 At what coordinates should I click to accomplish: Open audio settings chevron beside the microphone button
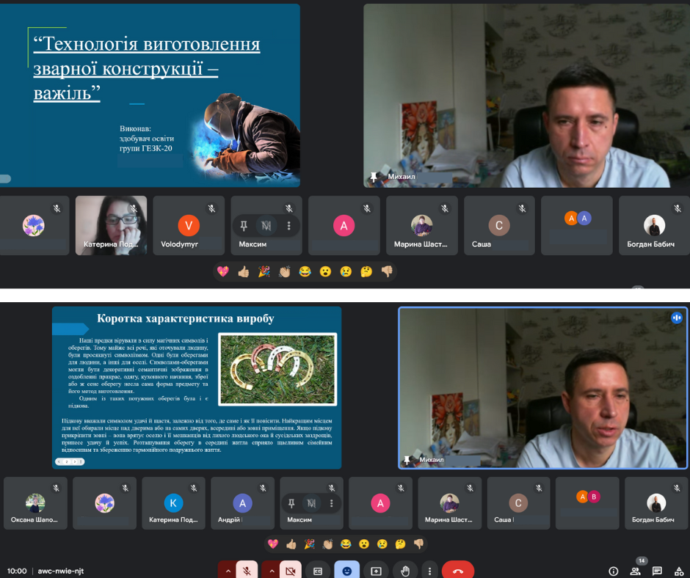click(x=228, y=571)
